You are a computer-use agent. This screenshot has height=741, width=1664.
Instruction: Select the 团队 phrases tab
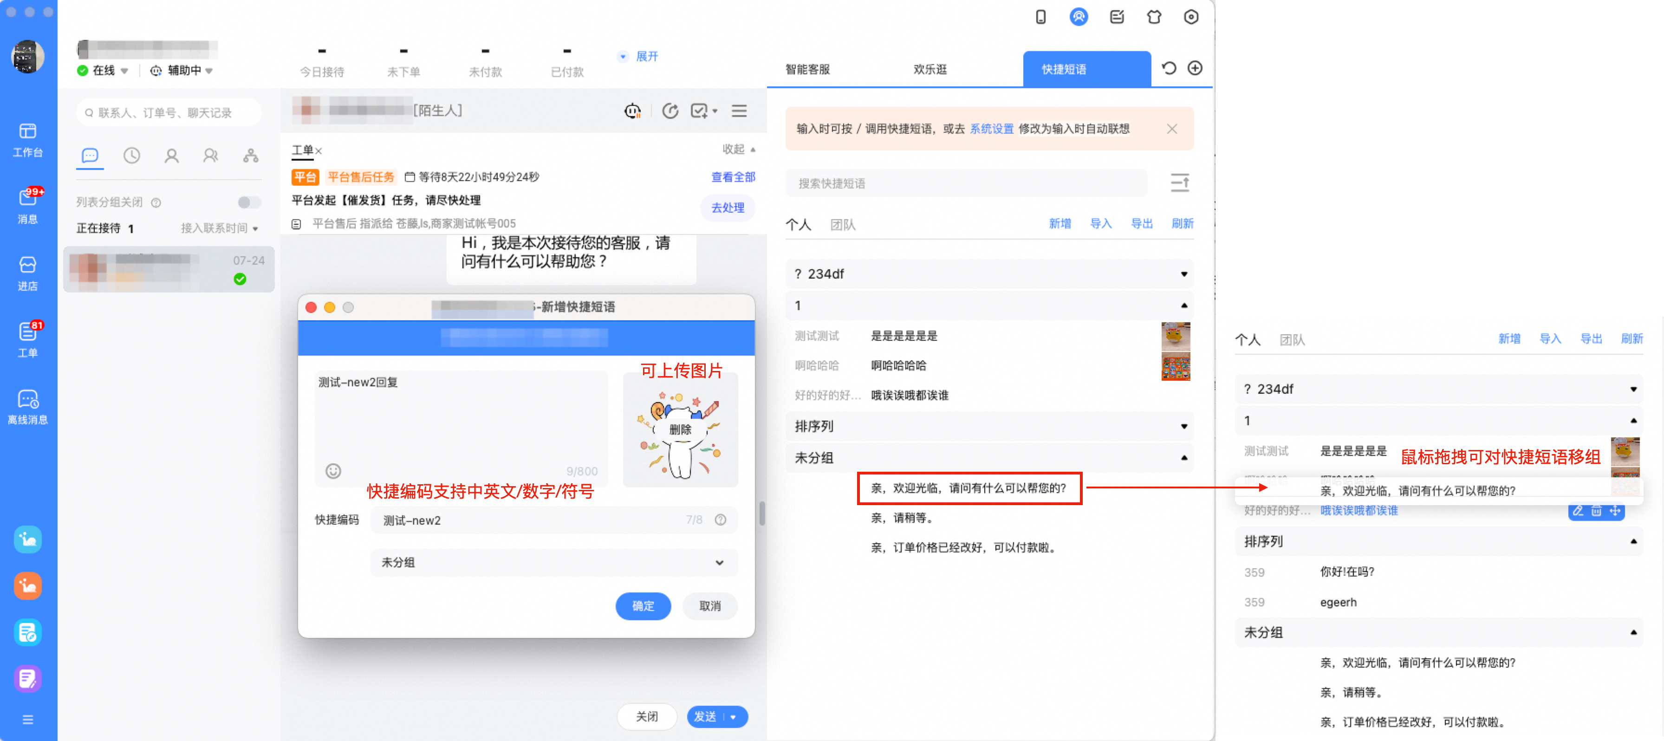point(842,224)
